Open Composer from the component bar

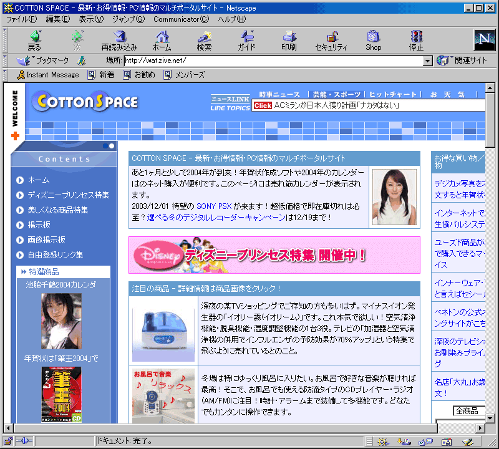coord(468,442)
